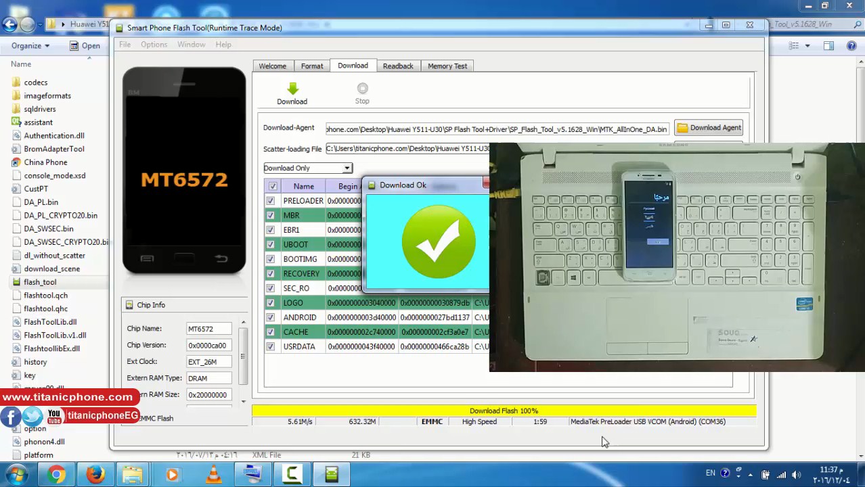Open the Window menu
The width and height of the screenshot is (865, 487).
(192, 45)
